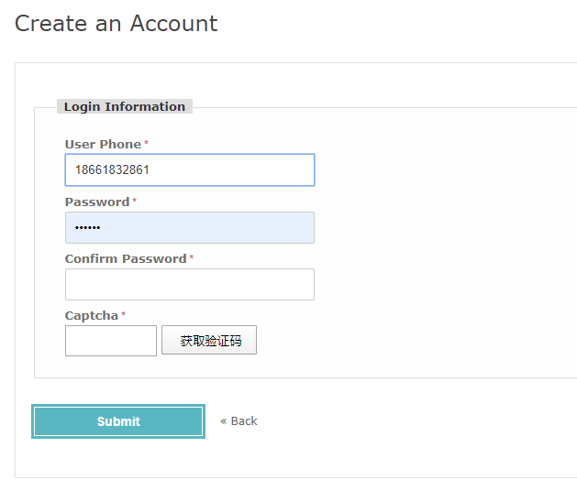This screenshot has height=480, width=577.
Task: Click the red asterisk beside User Phone
Action: (x=146, y=142)
